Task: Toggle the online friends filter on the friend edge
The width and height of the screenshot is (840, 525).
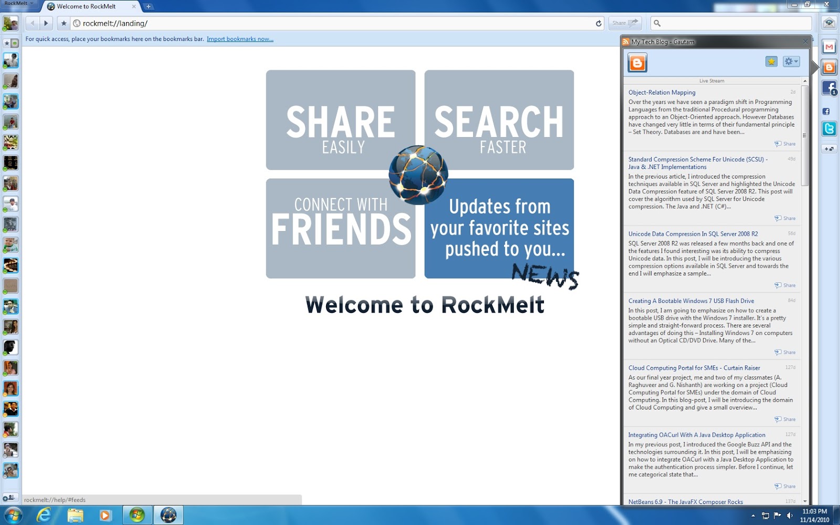Action: click(x=15, y=43)
